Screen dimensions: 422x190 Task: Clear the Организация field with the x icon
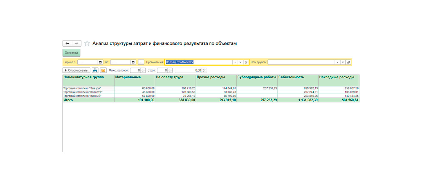coord(240,62)
